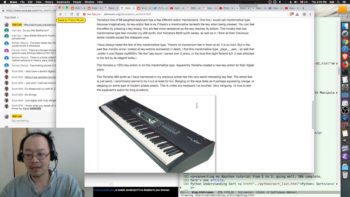
Task: Open xahmusic.org link in chat
Action: click(40, 25)
